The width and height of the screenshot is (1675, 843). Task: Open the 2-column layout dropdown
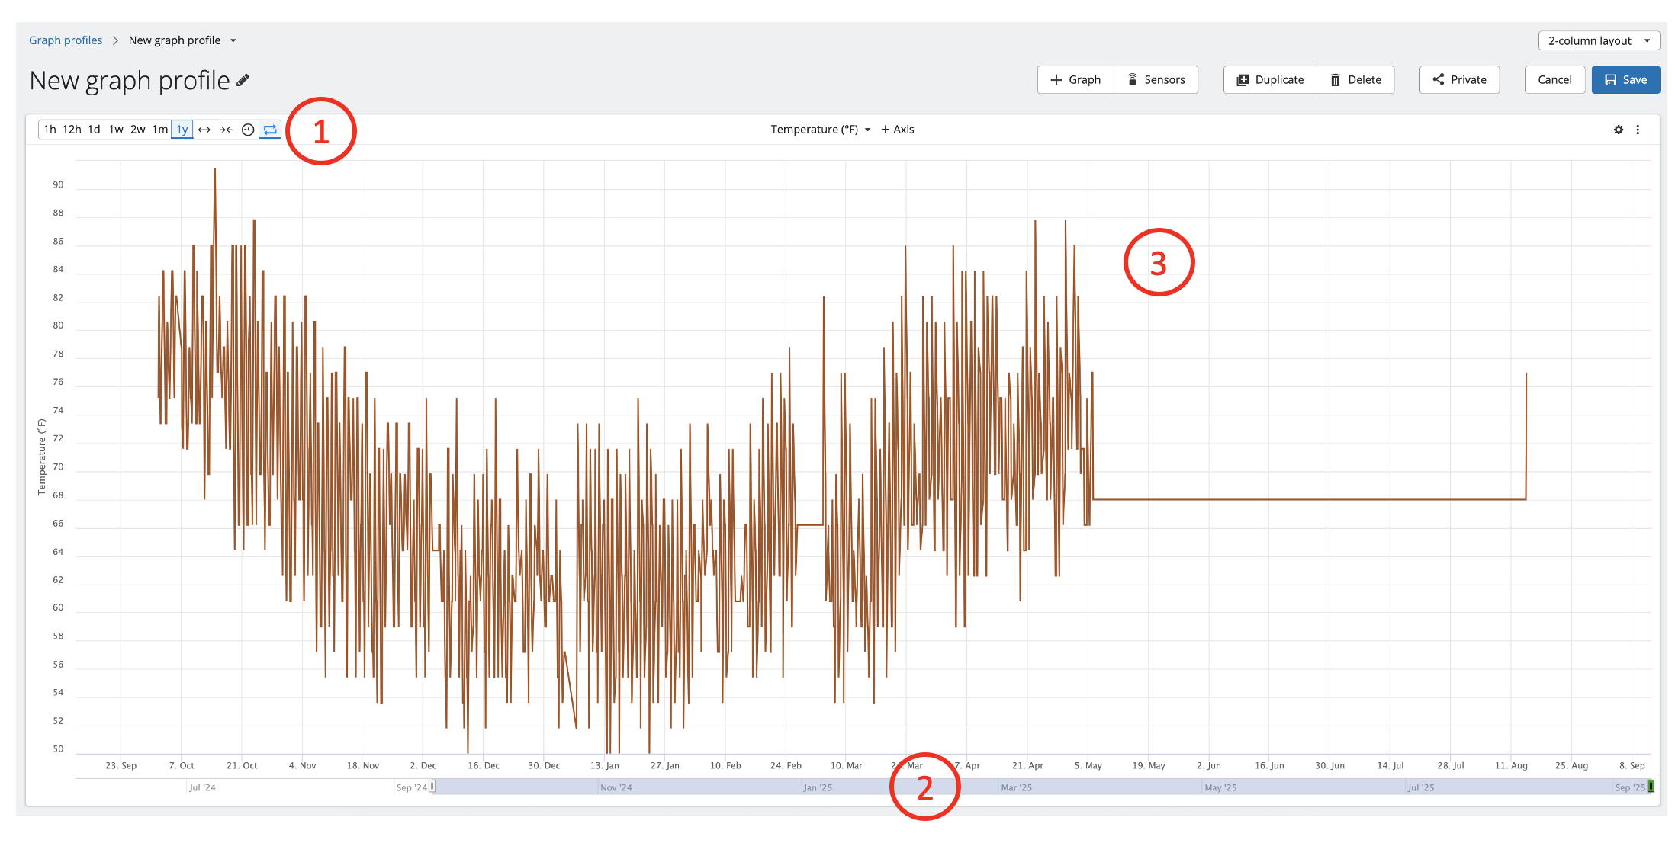[x=1599, y=40]
